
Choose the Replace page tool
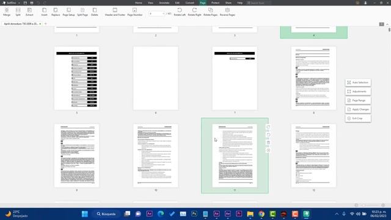(56, 12)
